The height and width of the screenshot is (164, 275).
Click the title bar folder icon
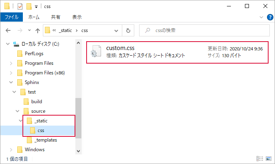7,6
